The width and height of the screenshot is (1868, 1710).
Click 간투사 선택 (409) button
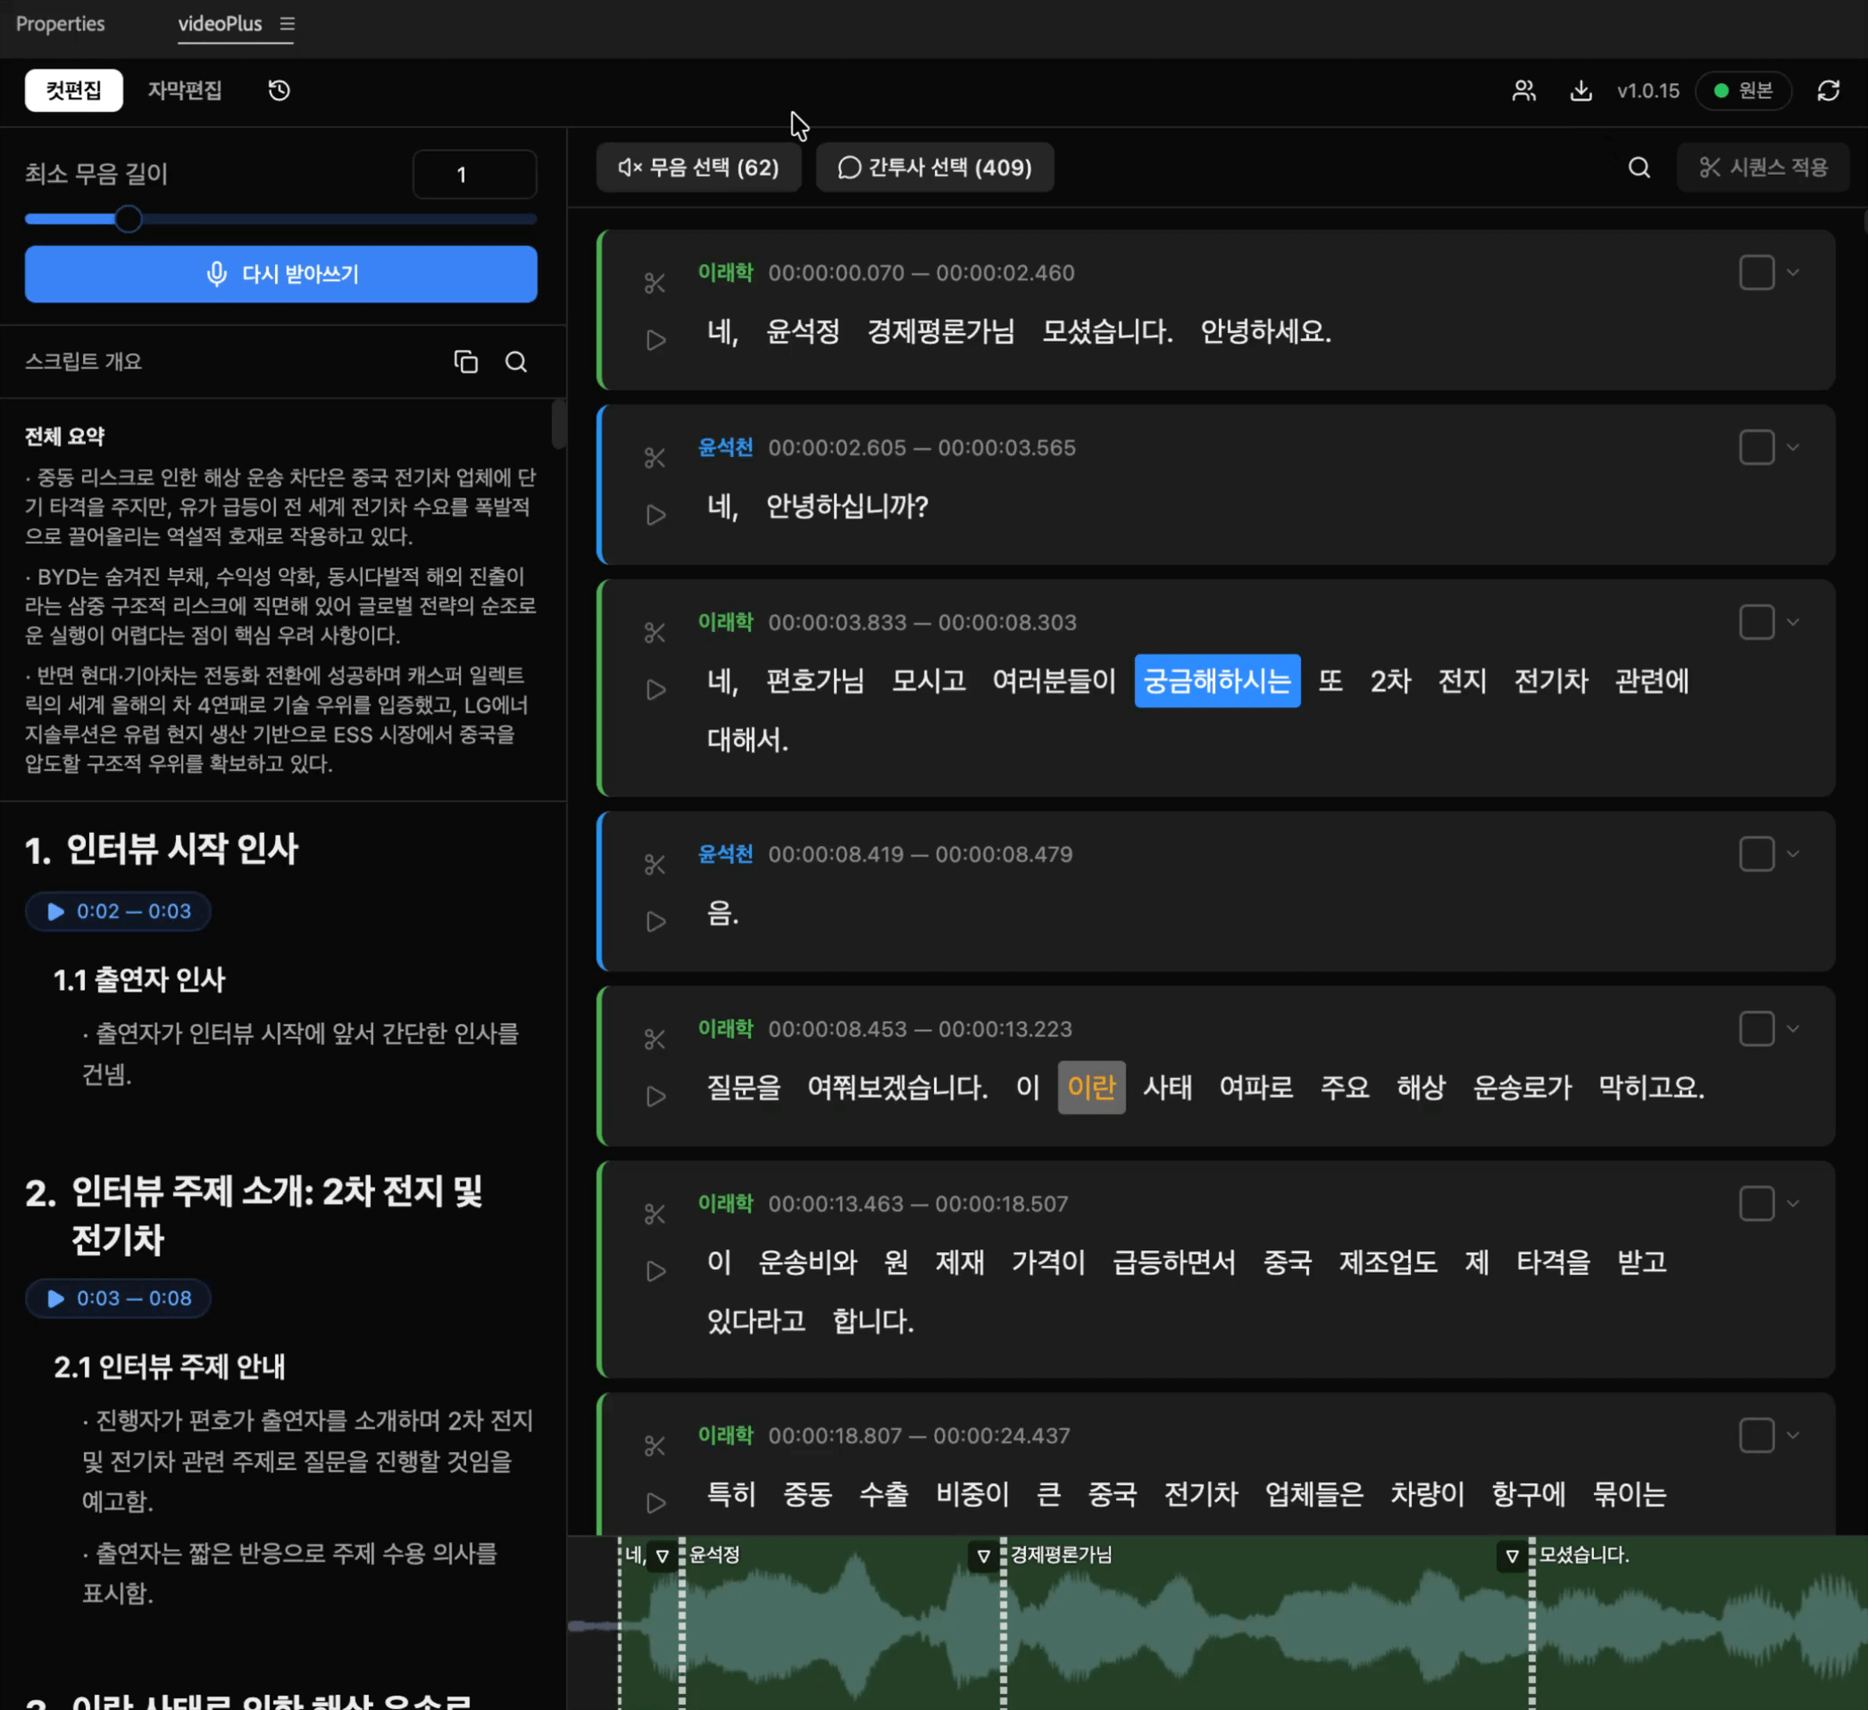pyautogui.click(x=934, y=167)
